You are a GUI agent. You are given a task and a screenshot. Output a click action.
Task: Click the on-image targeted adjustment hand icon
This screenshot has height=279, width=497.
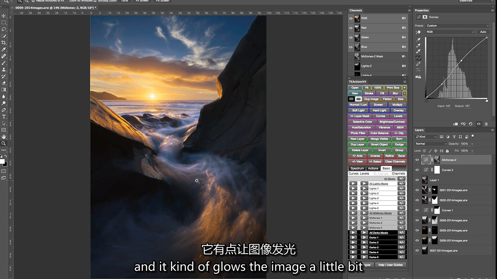[x=418, y=32]
